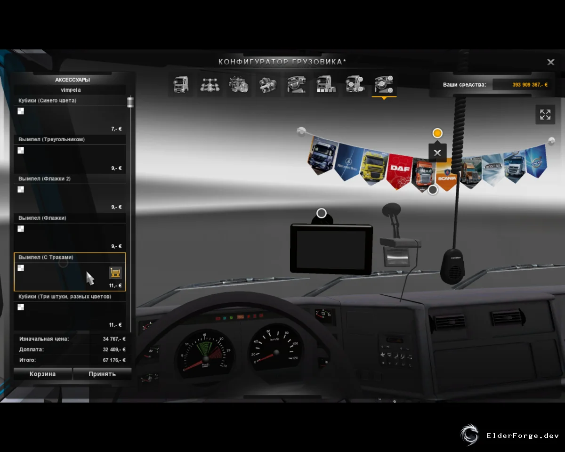The width and height of the screenshot is (565, 452).
Task: Add Вымпел (С Траками) to cart
Action: coord(115,273)
